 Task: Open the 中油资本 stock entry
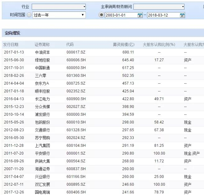click(x=42, y=52)
